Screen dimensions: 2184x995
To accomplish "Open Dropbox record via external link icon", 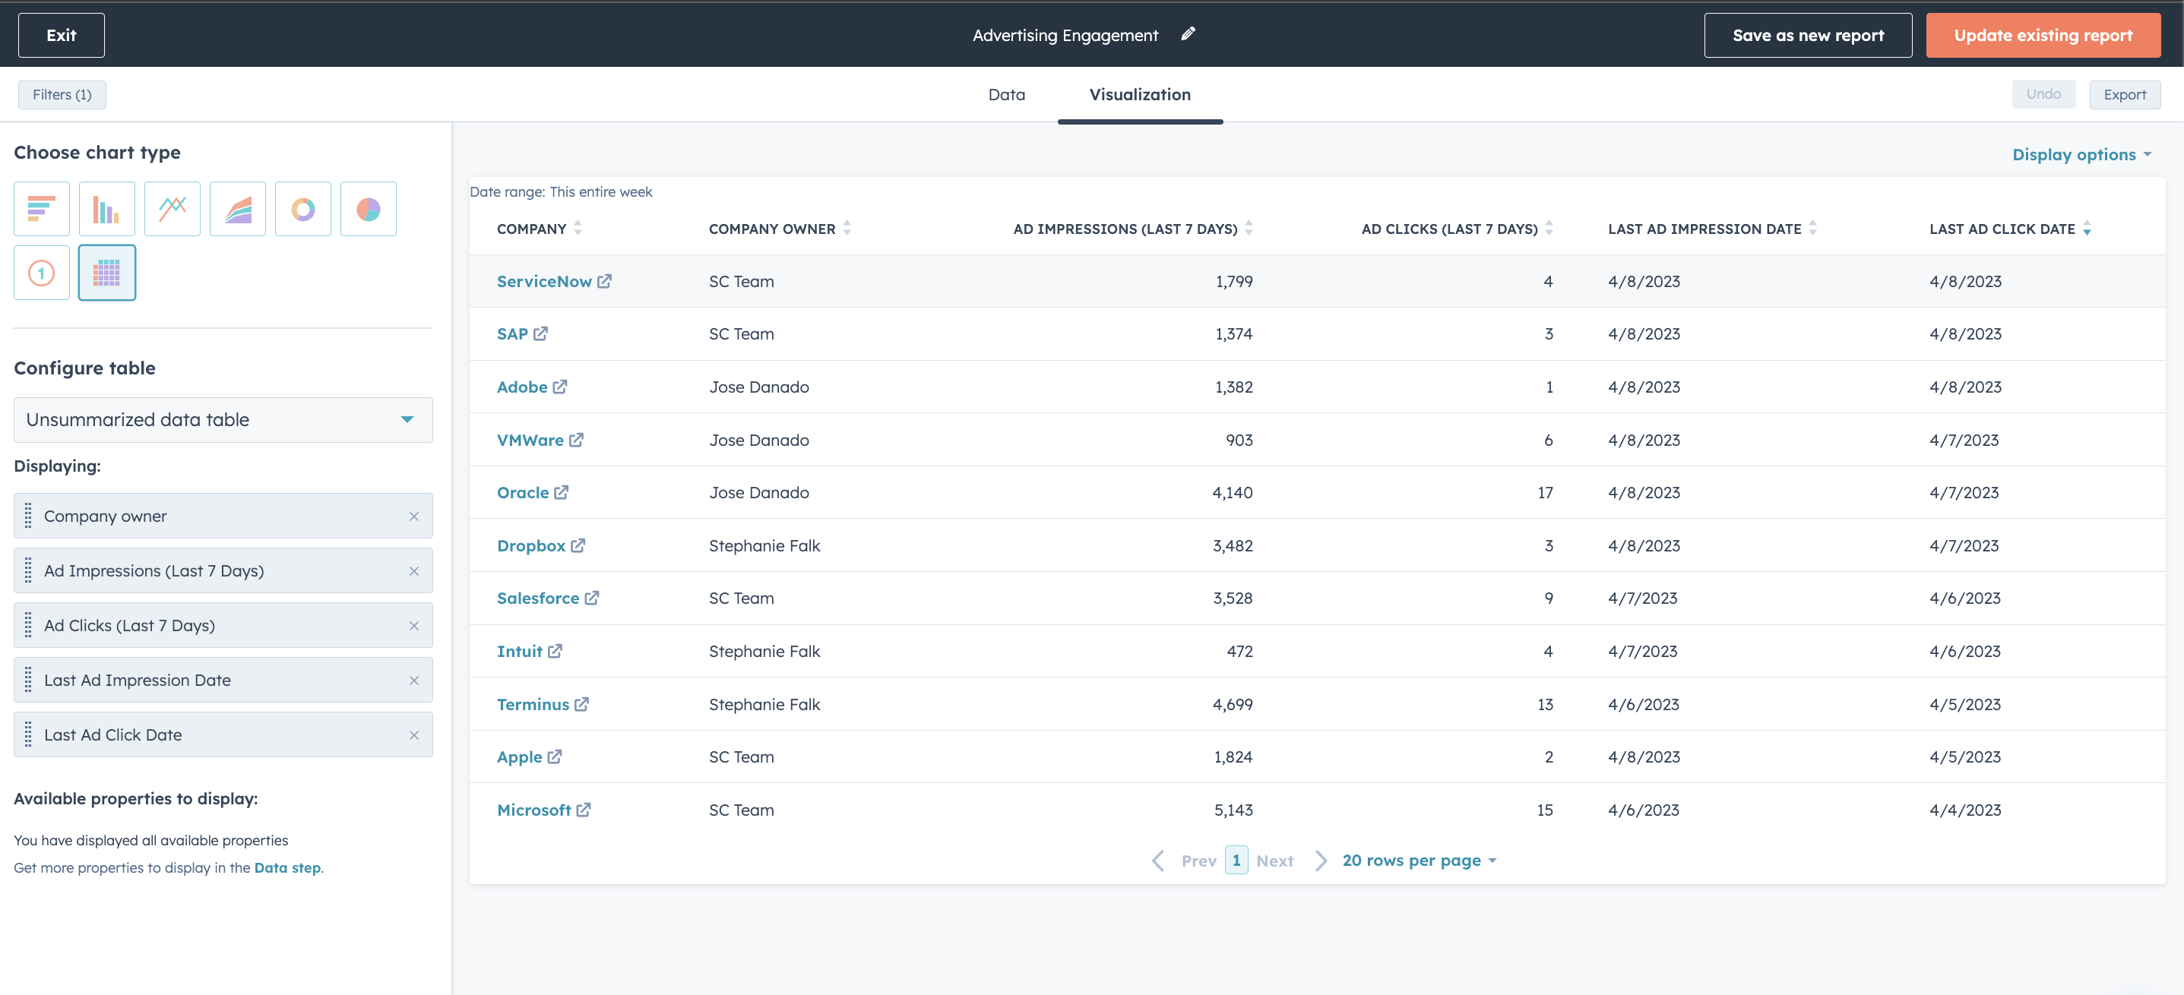I will point(578,546).
